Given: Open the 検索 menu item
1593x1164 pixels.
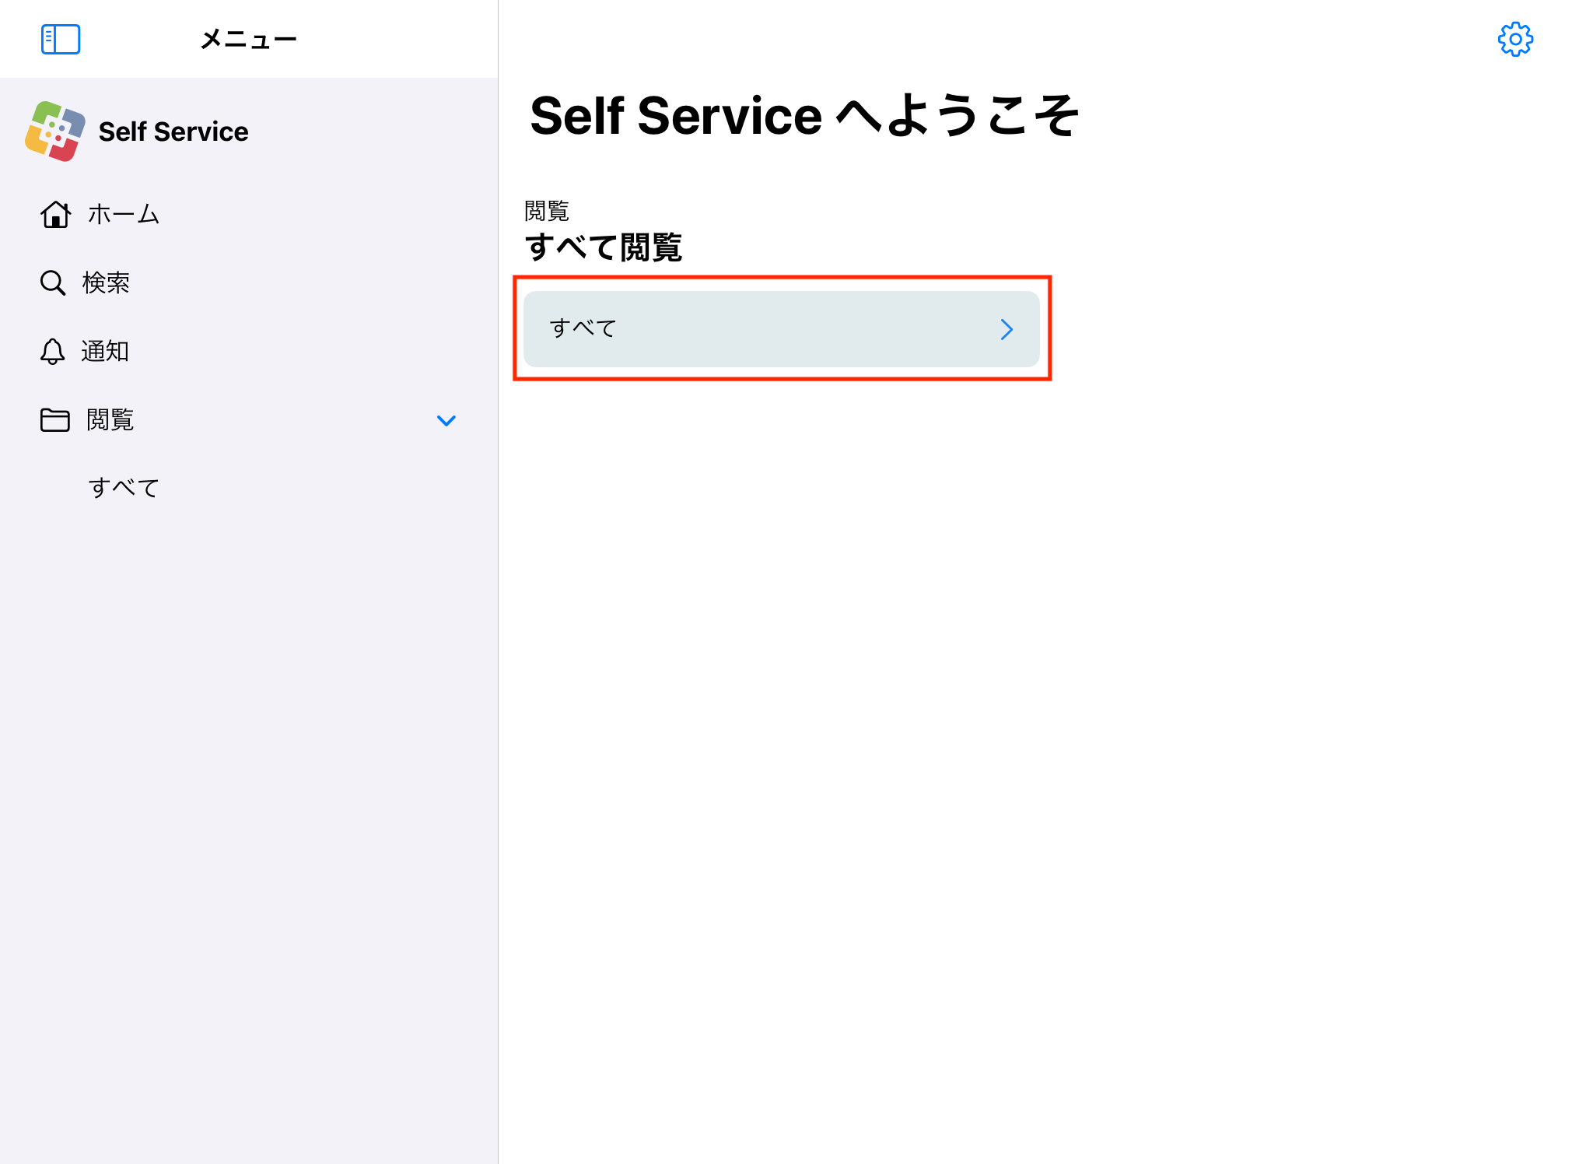Looking at the screenshot, I should pyautogui.click(x=106, y=282).
